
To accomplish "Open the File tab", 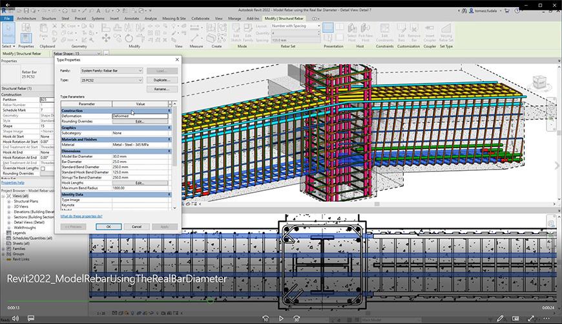I will pyautogui.click(x=7, y=18).
